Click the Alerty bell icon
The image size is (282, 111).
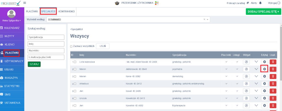pos(260,3)
